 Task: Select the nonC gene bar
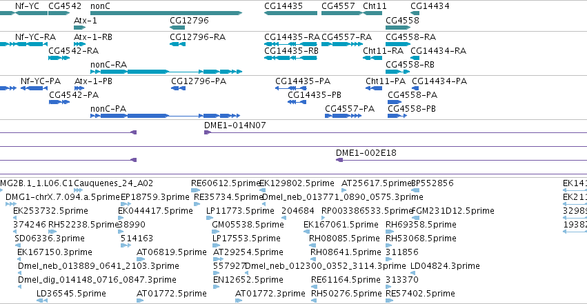[x=166, y=13]
